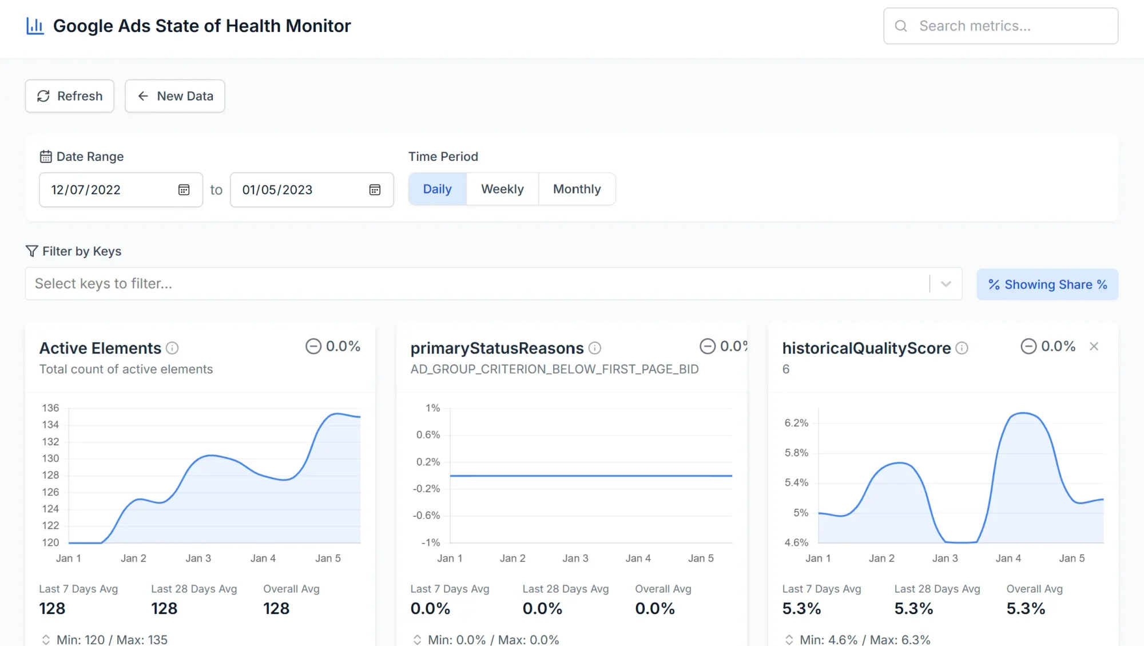The height and width of the screenshot is (646, 1144).
Task: Toggle the Showing Share % button
Action: (x=1047, y=284)
